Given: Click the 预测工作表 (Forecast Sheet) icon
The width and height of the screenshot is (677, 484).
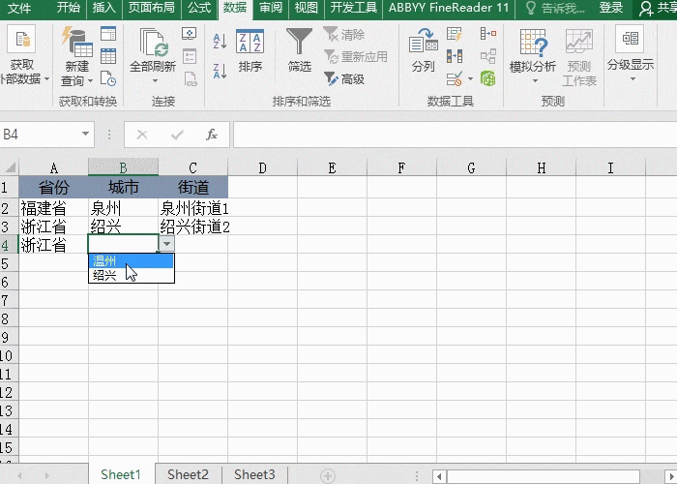Looking at the screenshot, I should pos(578,54).
